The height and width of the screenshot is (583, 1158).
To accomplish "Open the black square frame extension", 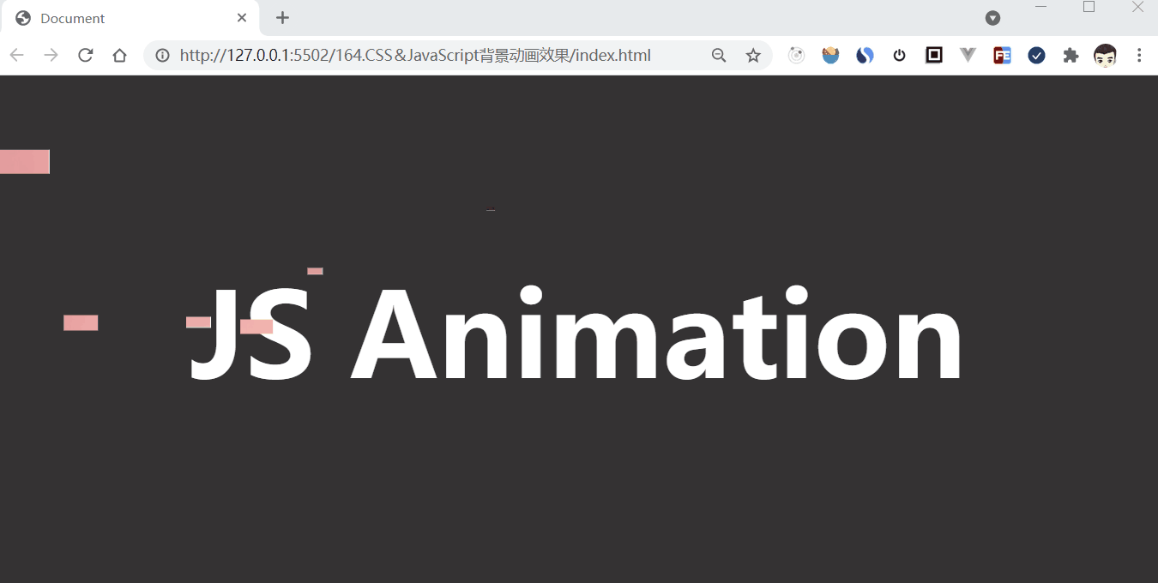I will [x=934, y=56].
